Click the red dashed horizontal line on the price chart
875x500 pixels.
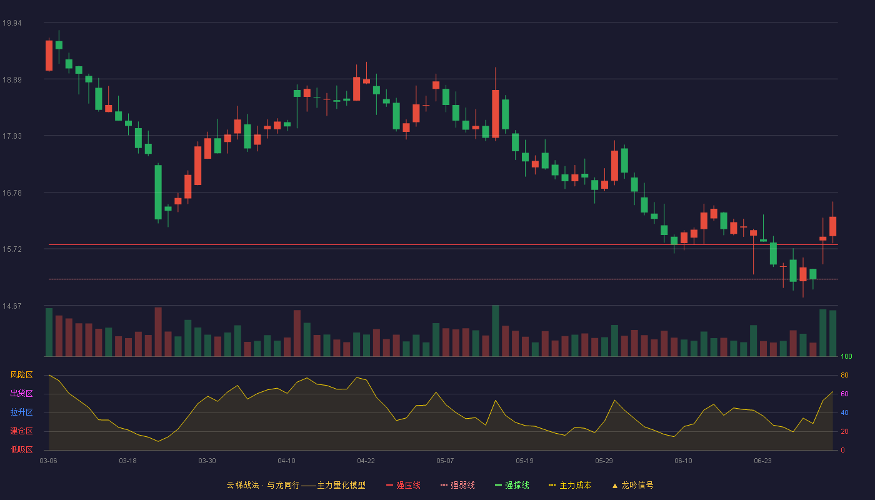pyautogui.click(x=443, y=279)
